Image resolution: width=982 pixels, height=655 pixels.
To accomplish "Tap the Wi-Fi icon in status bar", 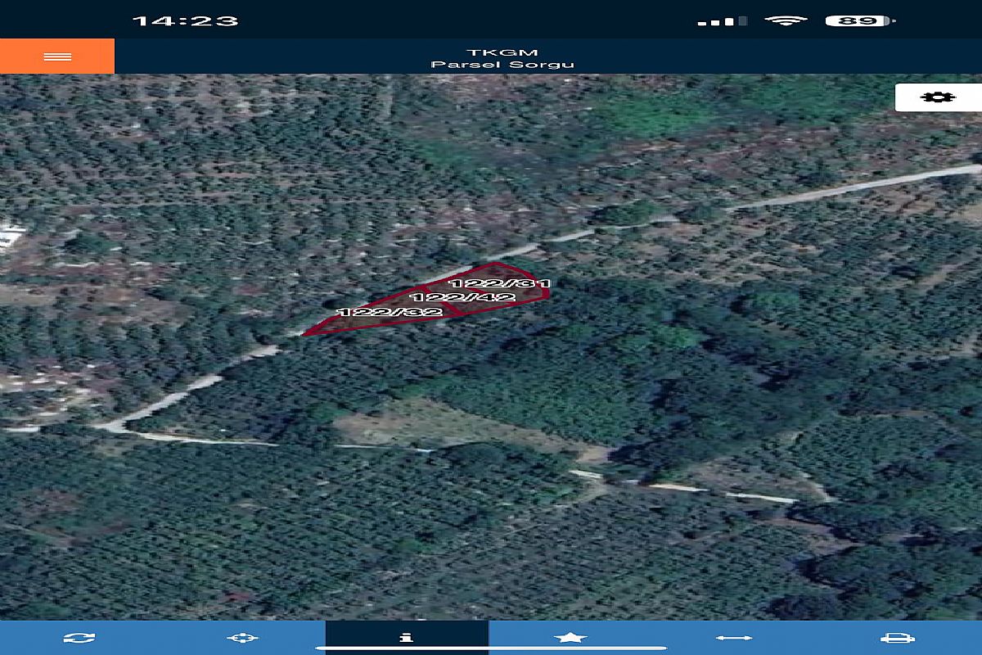I will click(x=786, y=20).
